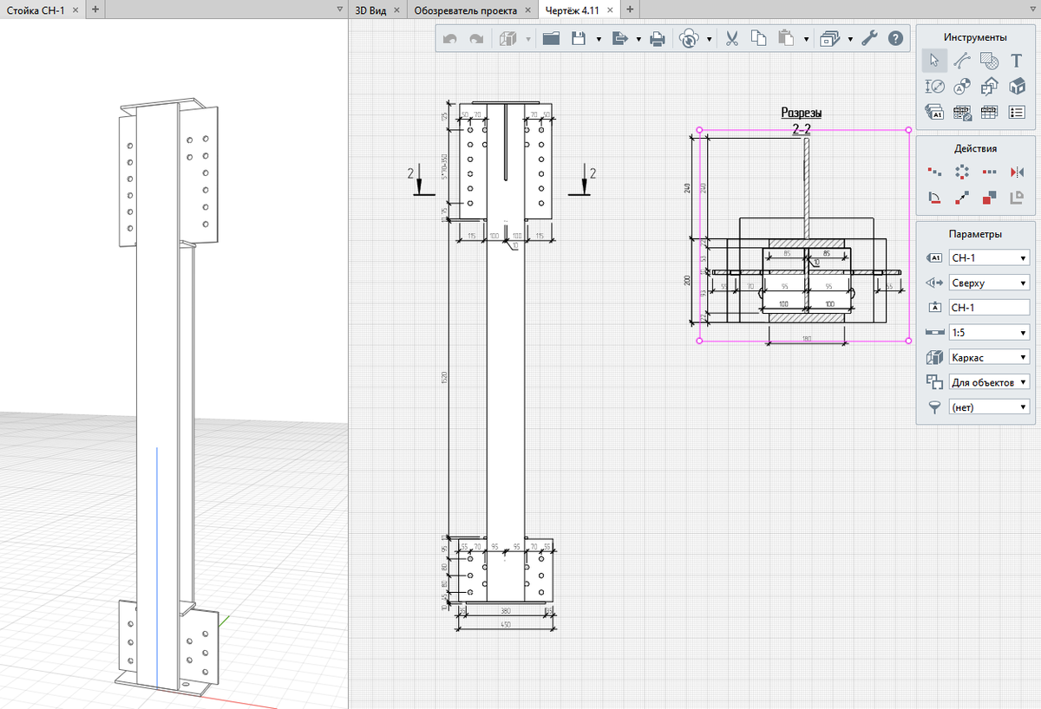
Task: Open visual style dropdown arrow
Action: click(528, 39)
